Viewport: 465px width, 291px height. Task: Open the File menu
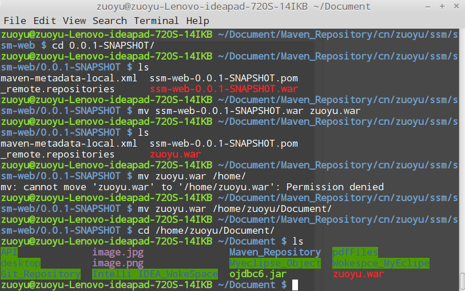[14, 21]
